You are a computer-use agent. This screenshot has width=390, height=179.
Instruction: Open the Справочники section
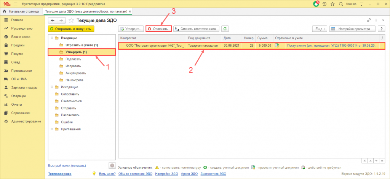(x=21, y=113)
